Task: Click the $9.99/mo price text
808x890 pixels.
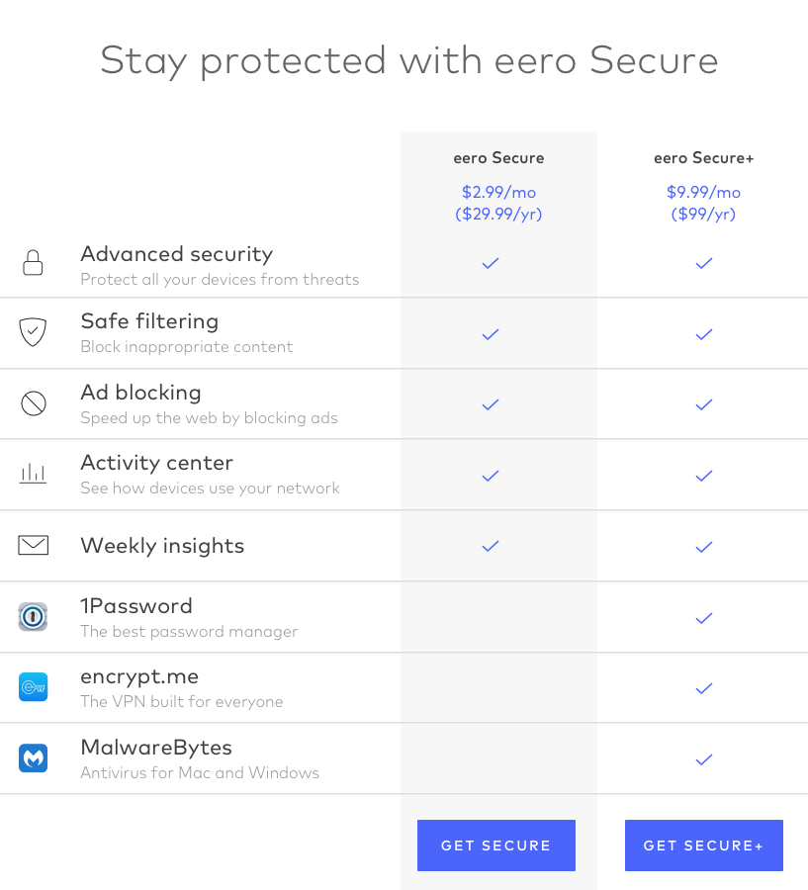Action: click(x=703, y=192)
